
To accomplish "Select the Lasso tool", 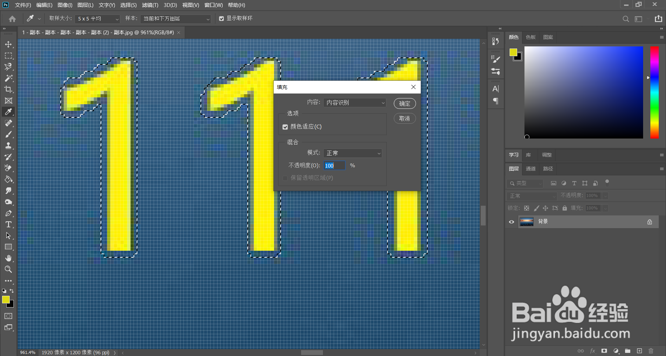I will pyautogui.click(x=8, y=67).
